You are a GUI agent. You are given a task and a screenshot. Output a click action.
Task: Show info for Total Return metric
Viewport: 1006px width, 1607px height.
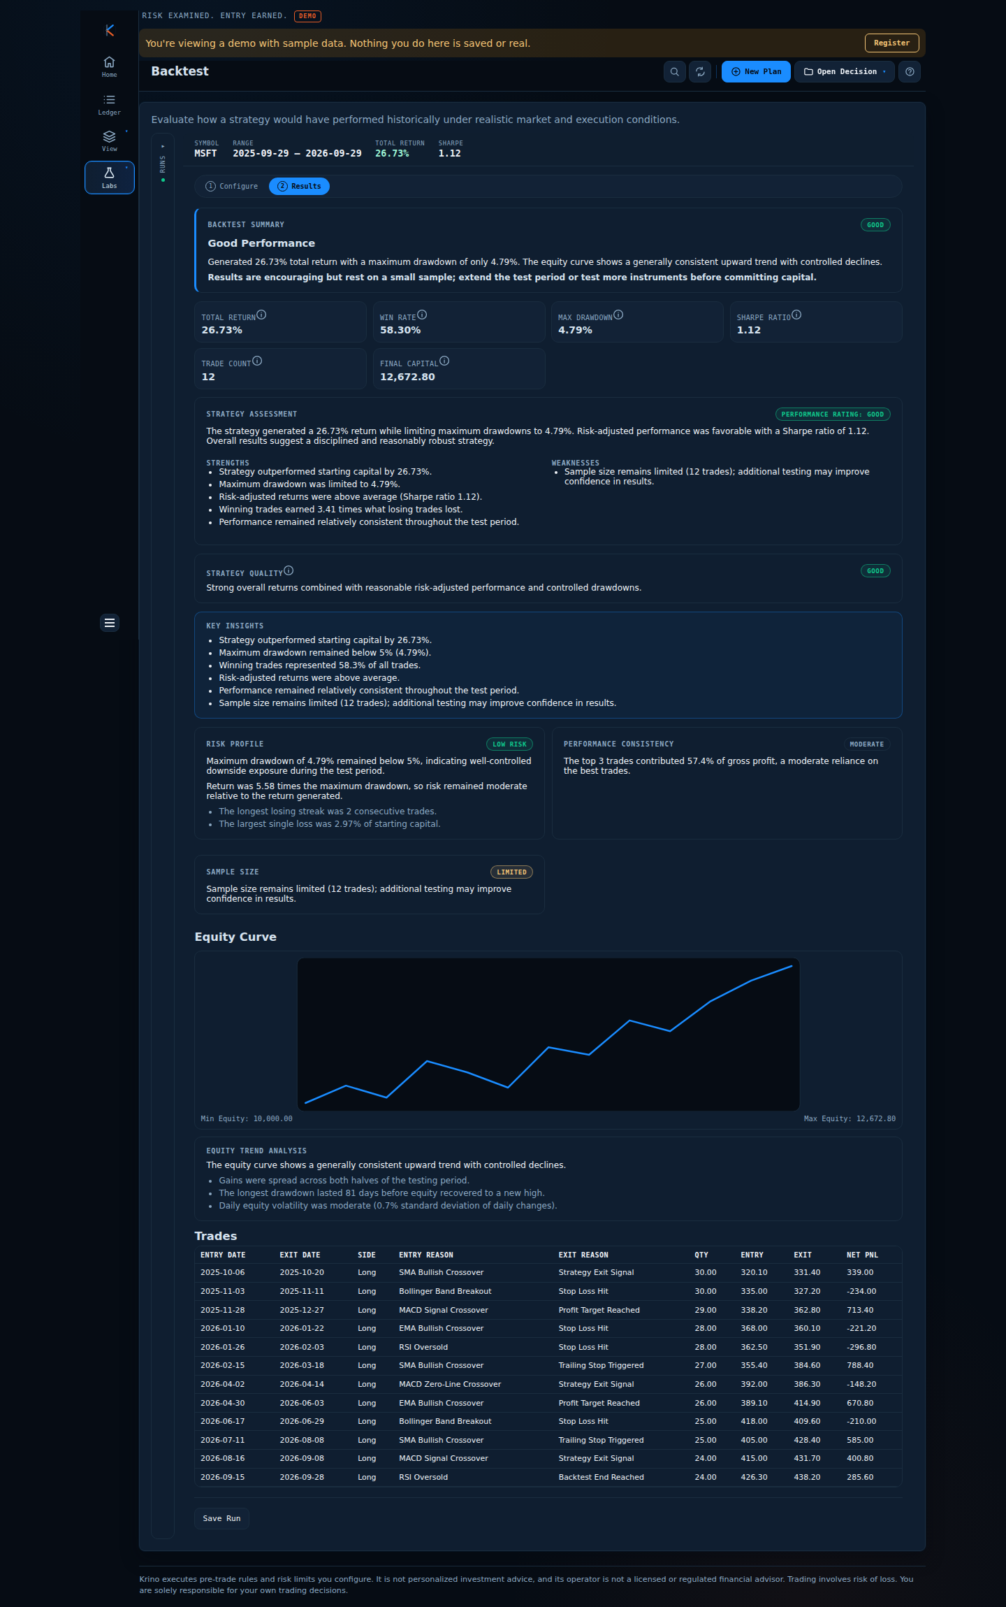click(x=261, y=315)
